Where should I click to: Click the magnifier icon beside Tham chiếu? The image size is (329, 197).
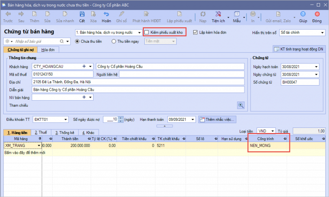coord(241,105)
